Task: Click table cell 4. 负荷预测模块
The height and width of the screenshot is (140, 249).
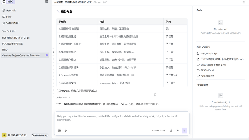Action: pyautogui.click(x=77, y=52)
